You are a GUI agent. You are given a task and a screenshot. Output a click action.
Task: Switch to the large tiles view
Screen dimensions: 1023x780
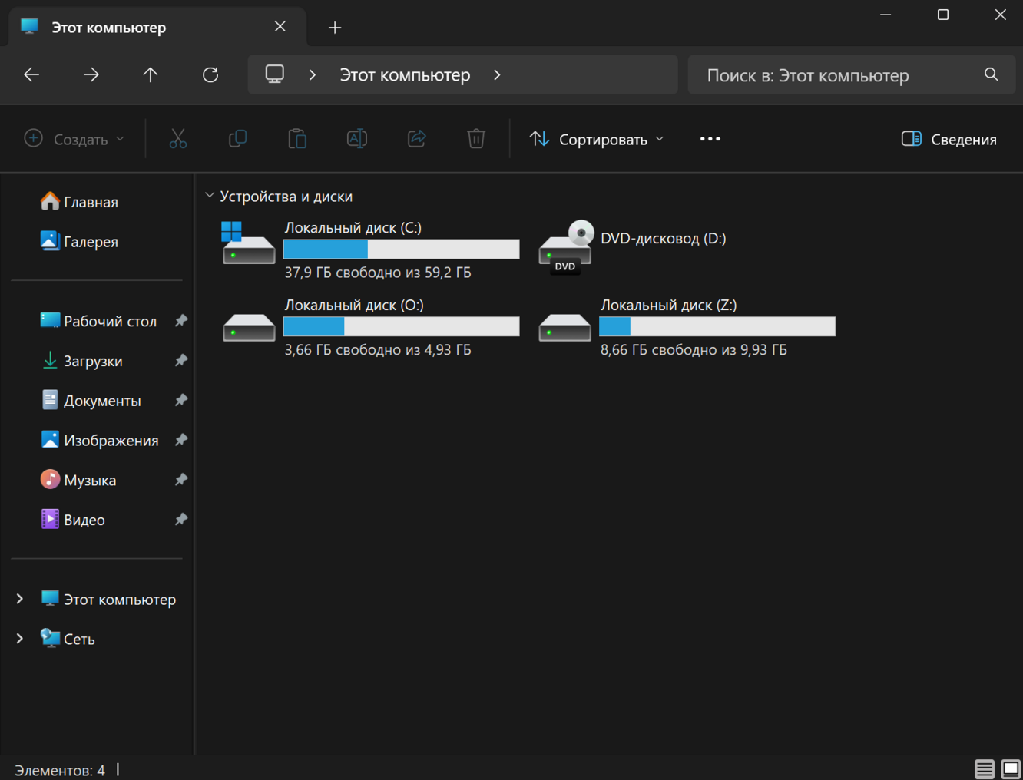coord(1011,768)
